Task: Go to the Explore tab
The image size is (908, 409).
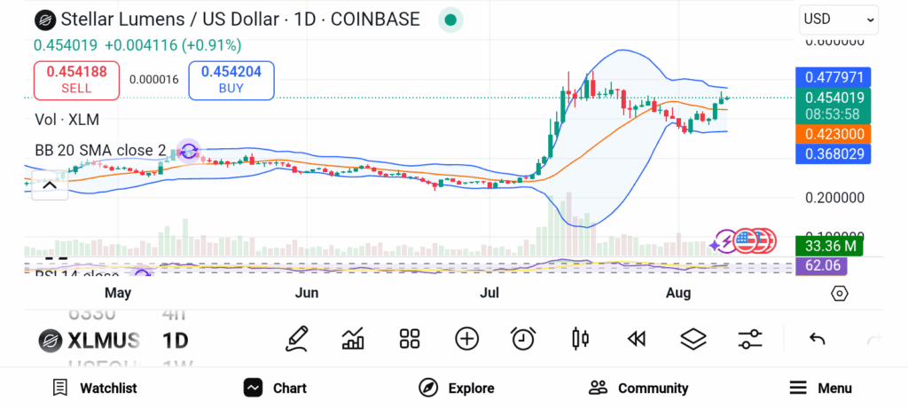Action: (457, 388)
